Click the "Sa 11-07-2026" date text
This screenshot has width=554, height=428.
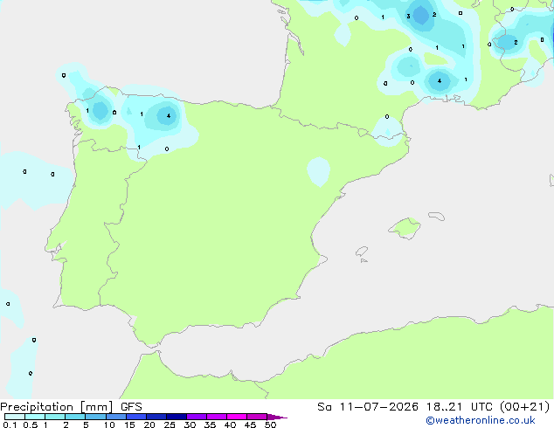tap(368, 407)
